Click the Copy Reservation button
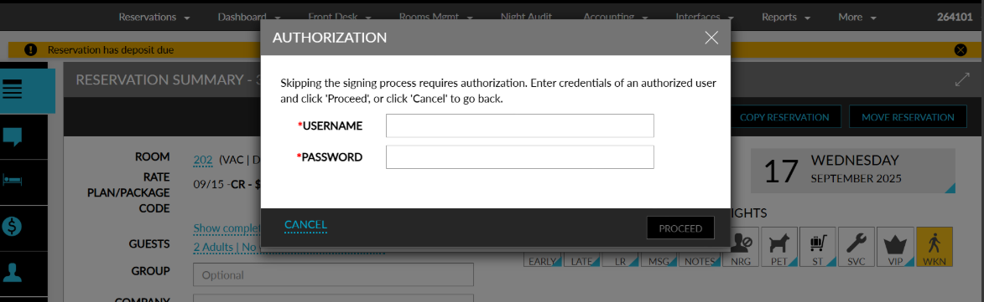984x302 pixels. 784,117
